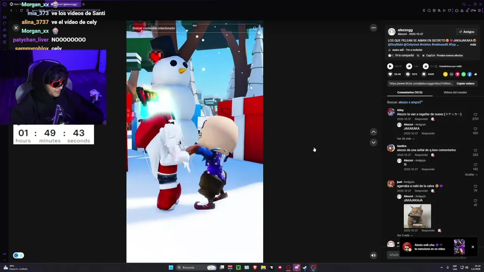Go to previous video with up arrow
Viewport: 484px width, 272px height.
374,132
